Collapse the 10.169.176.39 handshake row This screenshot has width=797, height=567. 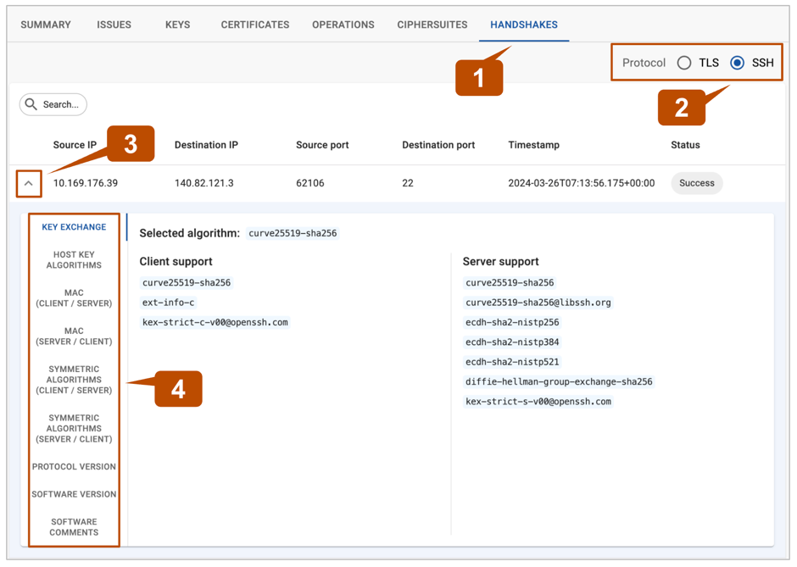pos(29,183)
